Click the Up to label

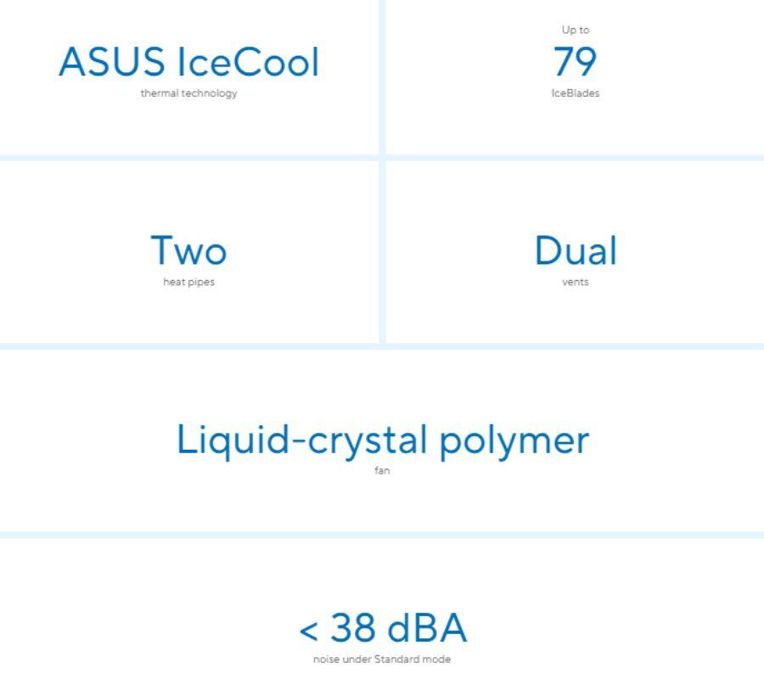[575, 30]
